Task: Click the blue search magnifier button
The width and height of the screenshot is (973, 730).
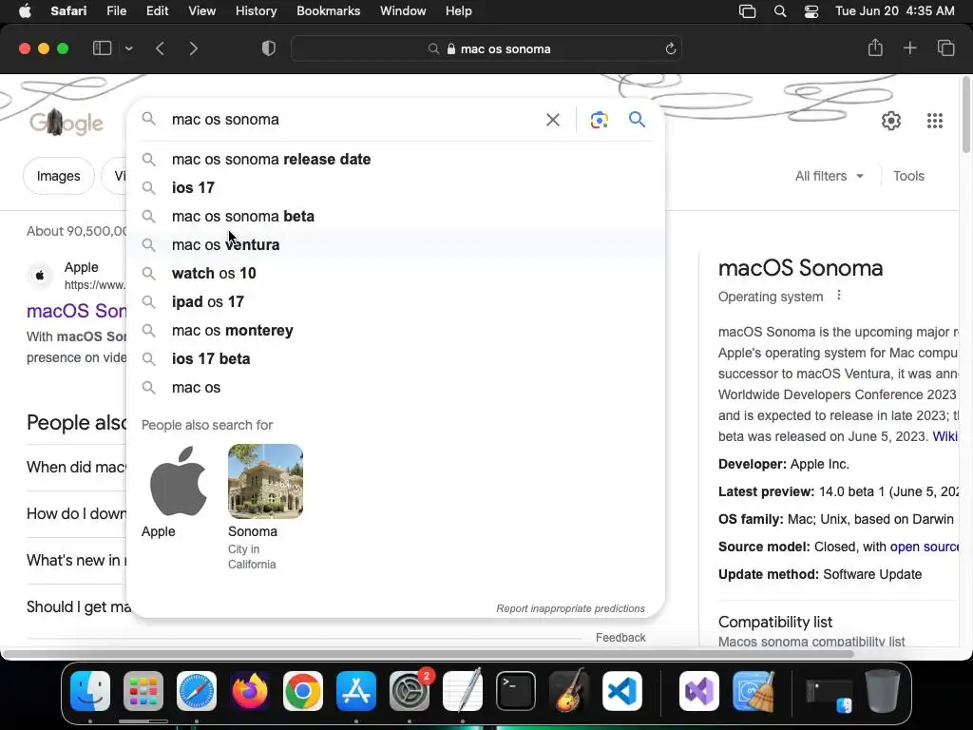Action: tap(637, 119)
